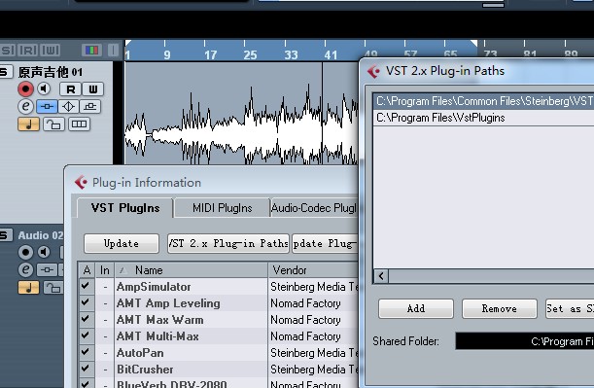
Task: Click the Add path button
Action: coord(416,309)
